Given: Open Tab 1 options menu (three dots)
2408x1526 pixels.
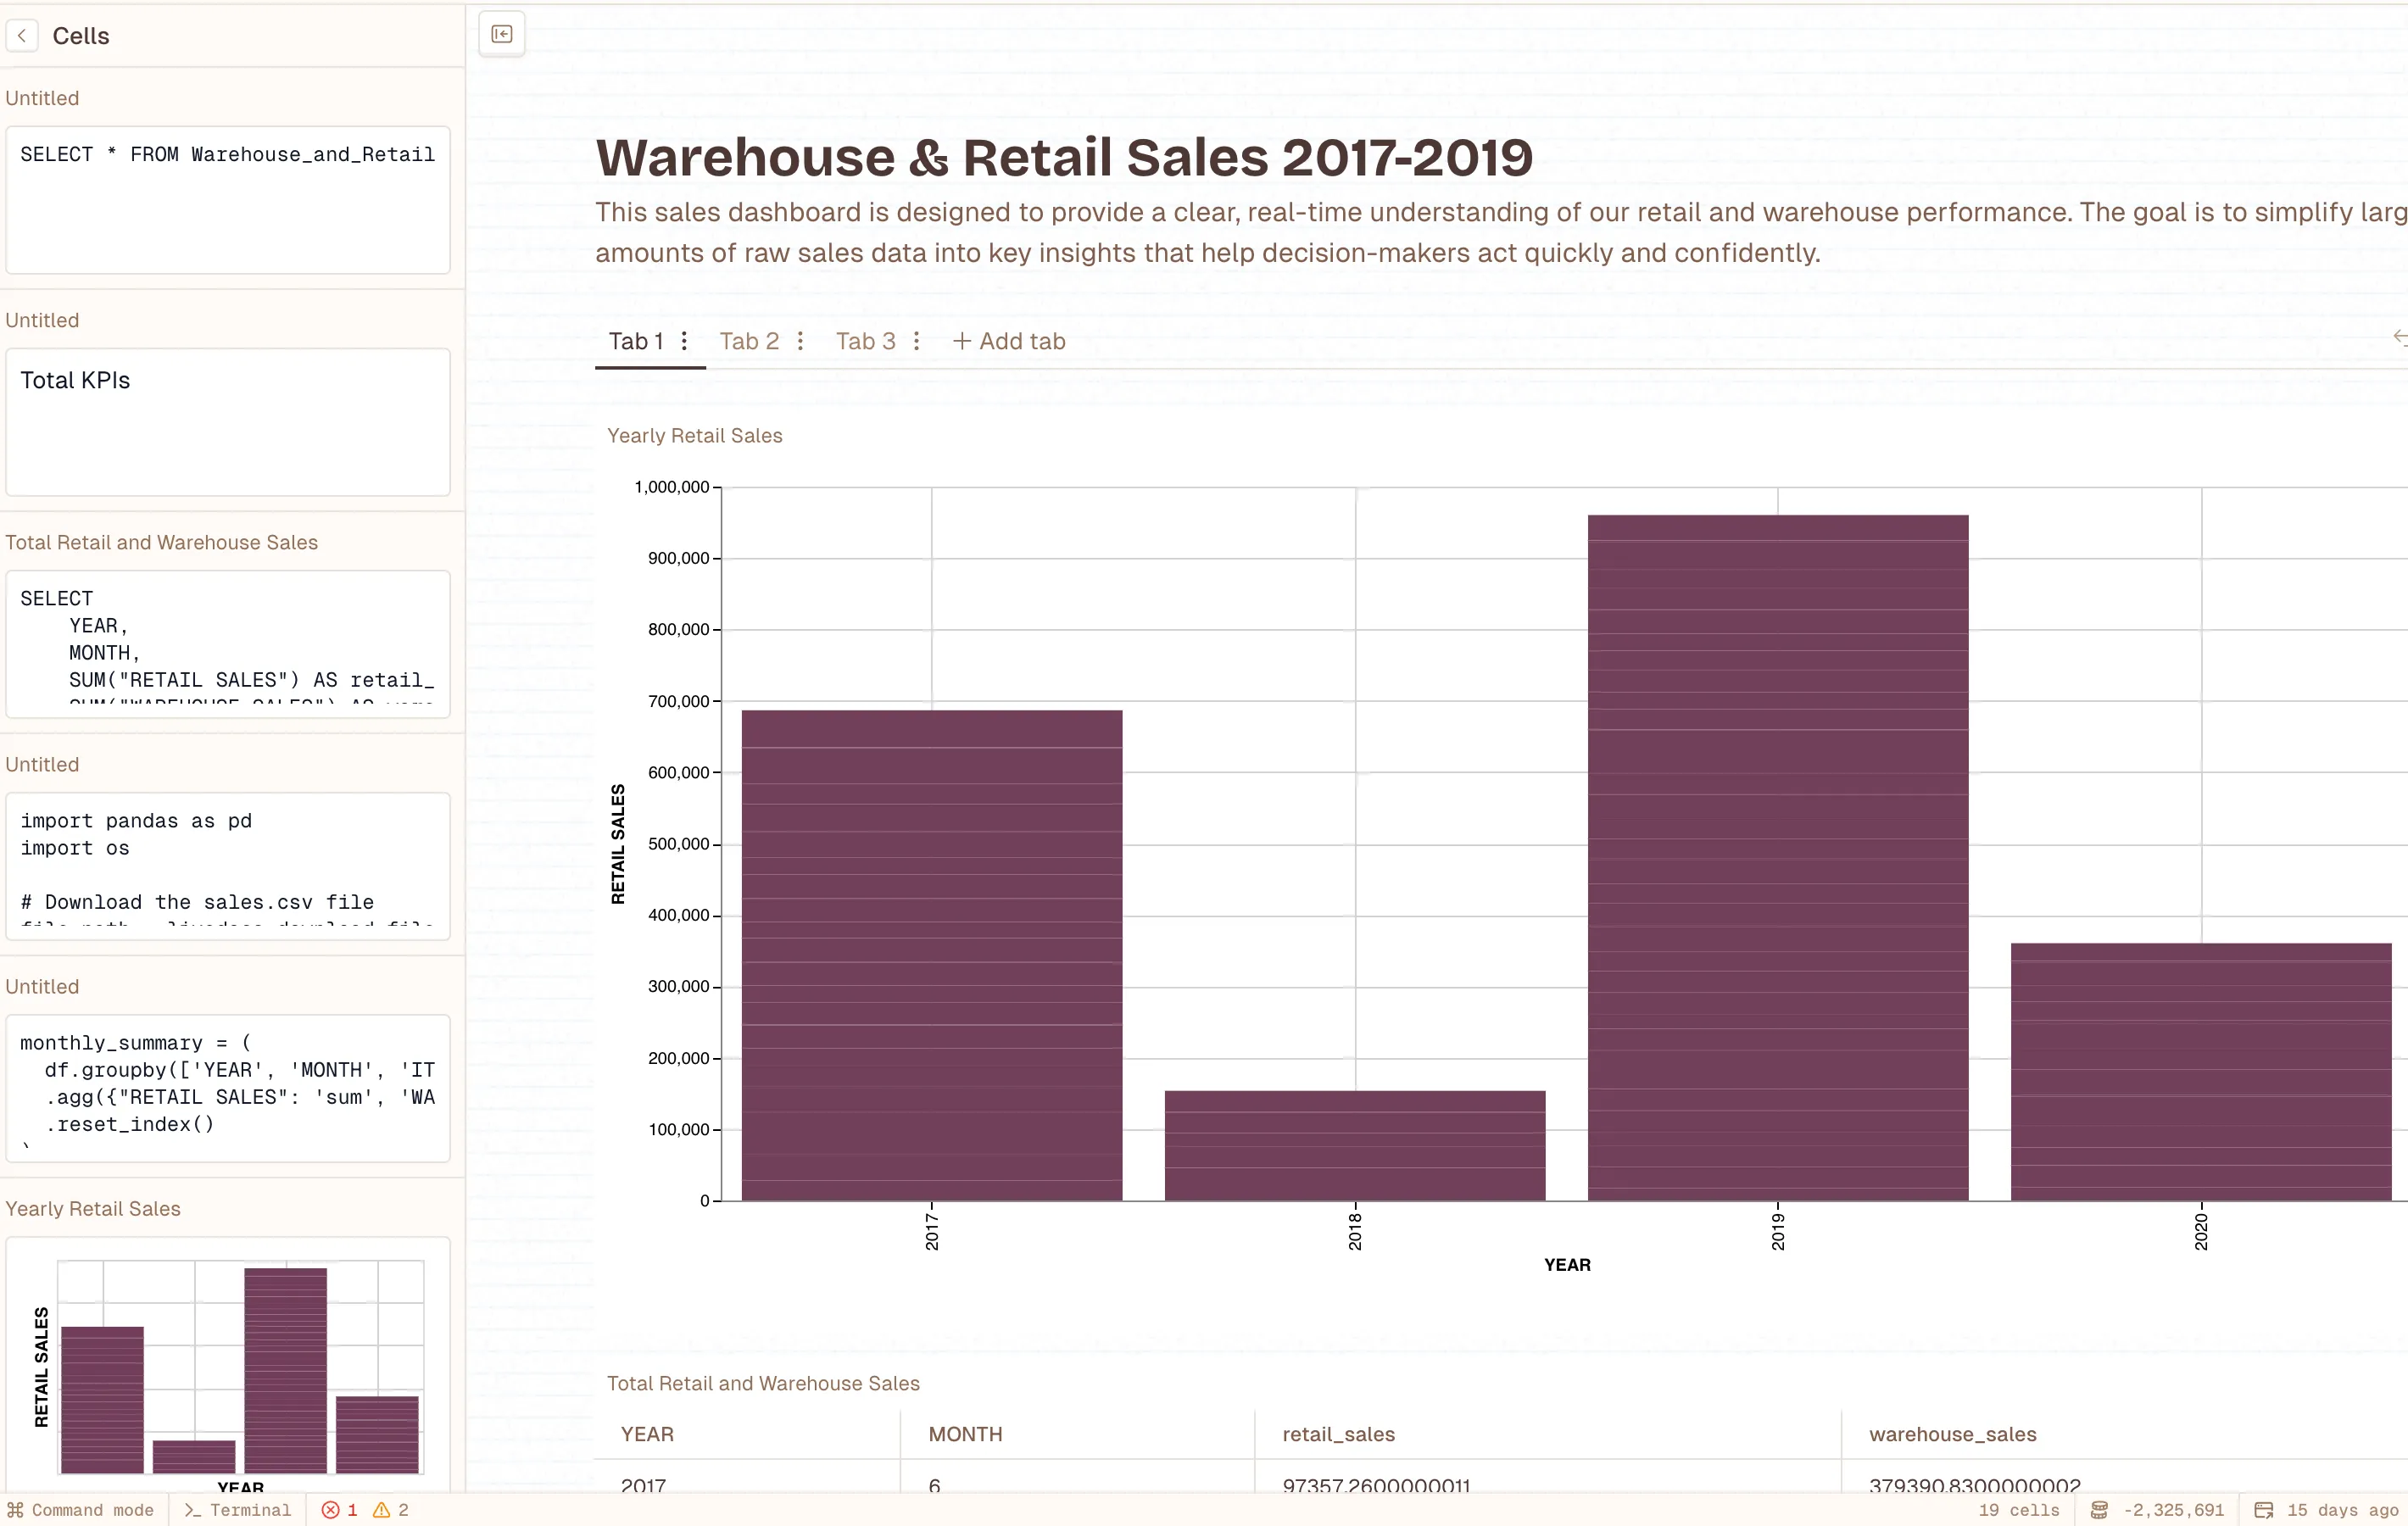Looking at the screenshot, I should [684, 341].
